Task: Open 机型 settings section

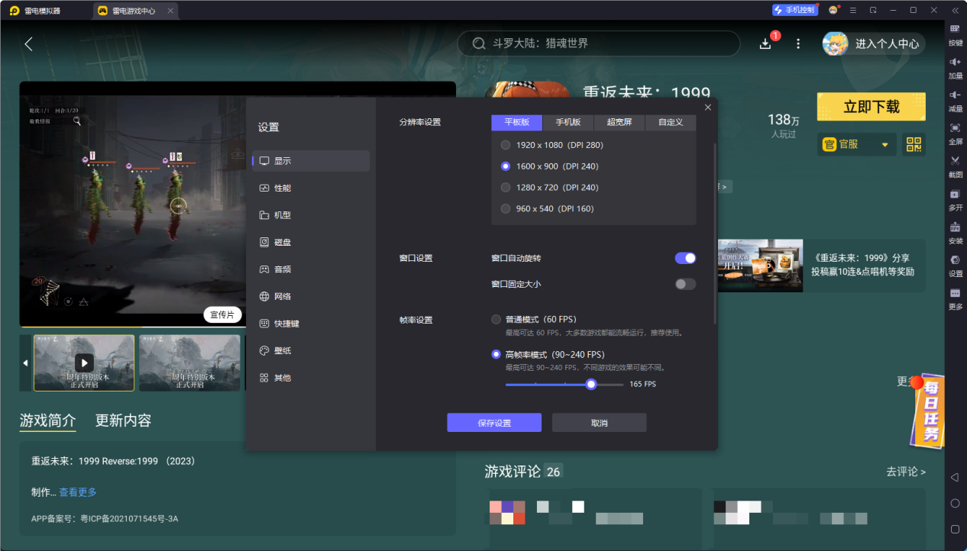Action: tap(311, 215)
